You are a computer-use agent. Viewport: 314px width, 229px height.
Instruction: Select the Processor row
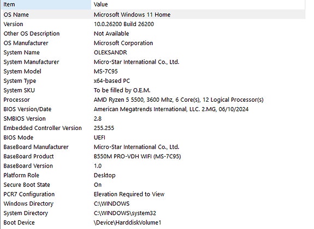point(153,100)
